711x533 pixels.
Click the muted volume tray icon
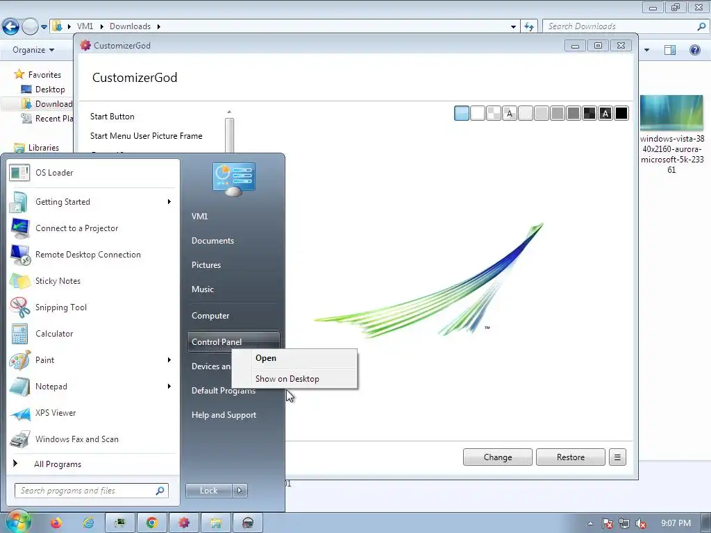point(641,523)
